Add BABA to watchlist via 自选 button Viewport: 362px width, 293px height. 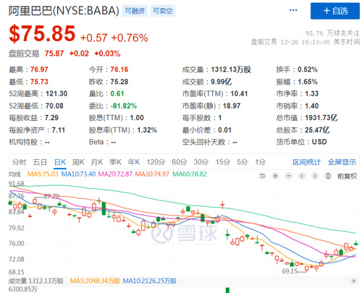click(x=335, y=11)
